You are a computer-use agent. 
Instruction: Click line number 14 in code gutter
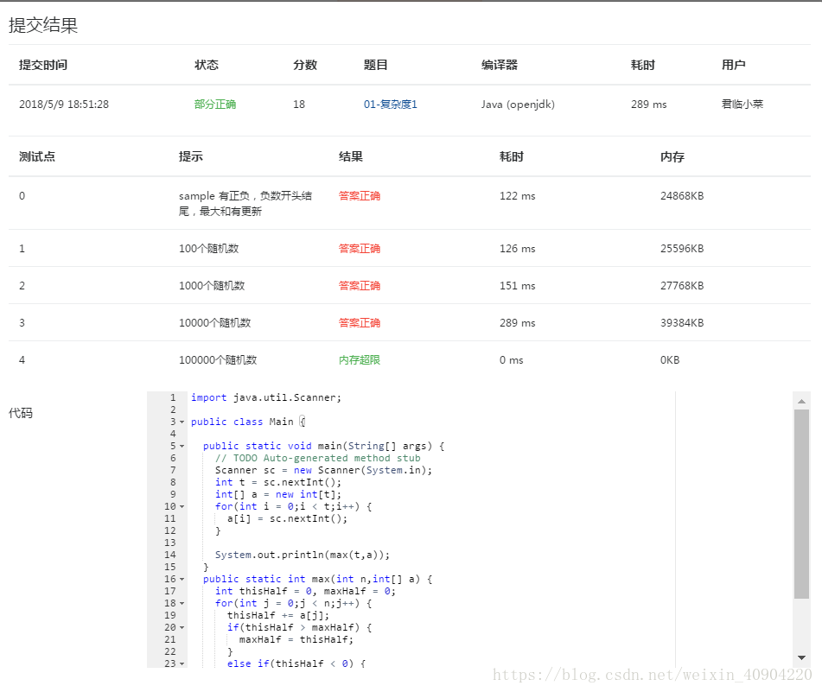[170, 555]
